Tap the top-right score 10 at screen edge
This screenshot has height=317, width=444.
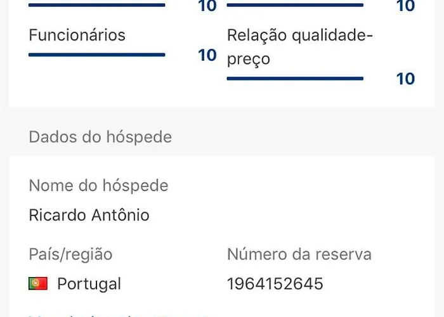point(405,6)
